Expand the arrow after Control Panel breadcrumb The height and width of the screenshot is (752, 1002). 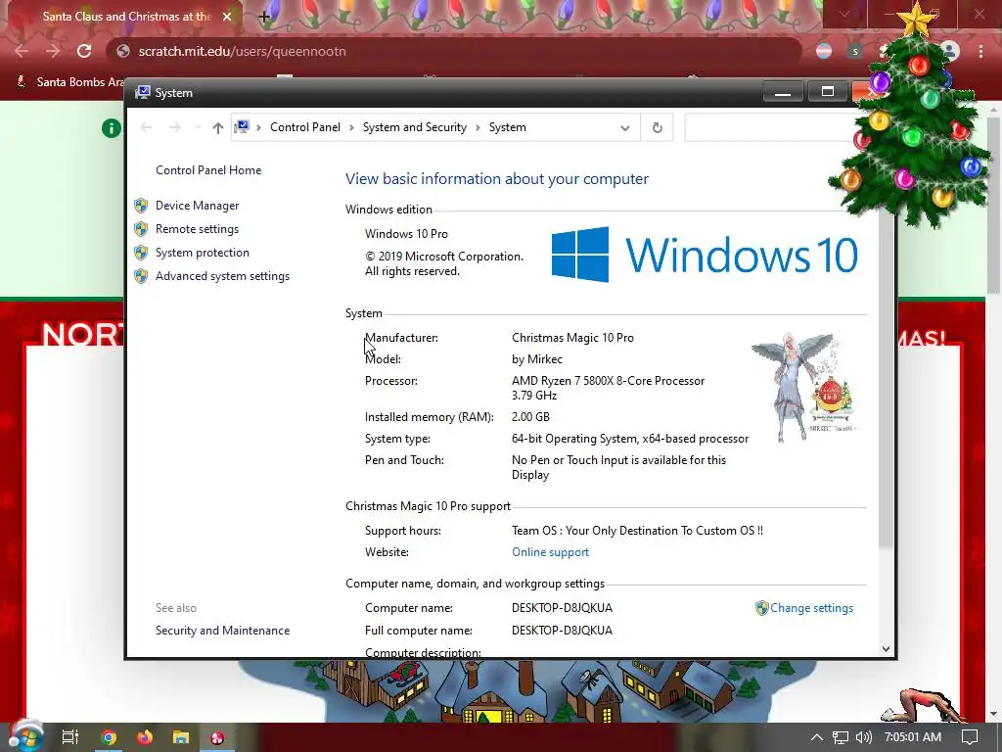click(351, 127)
